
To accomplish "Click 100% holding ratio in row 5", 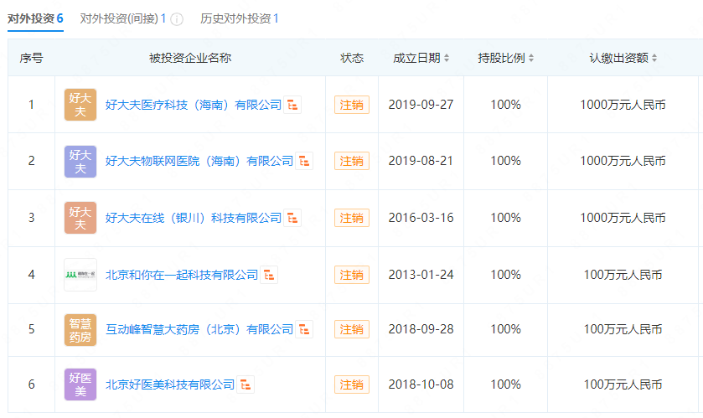I will tap(506, 329).
